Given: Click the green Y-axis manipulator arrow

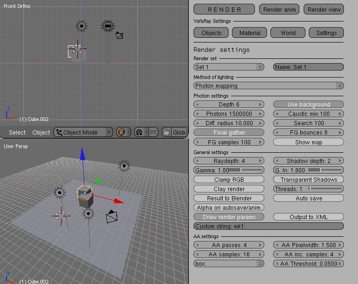Looking at the screenshot, I should (x=98, y=181).
